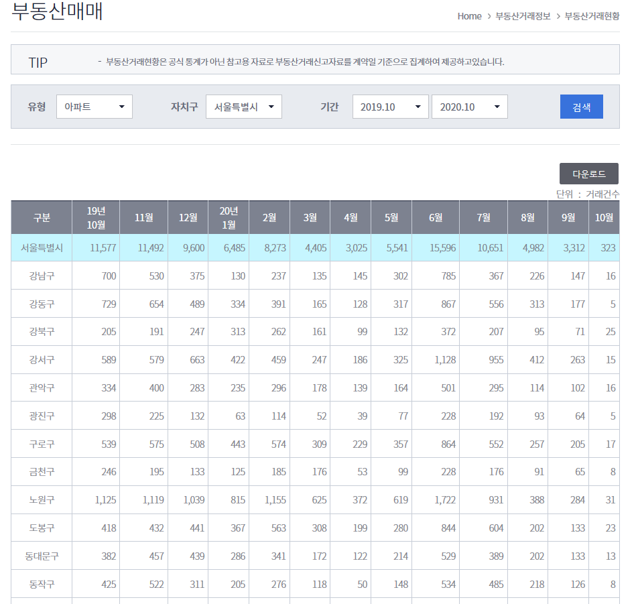Image resolution: width=636 pixels, height=604 pixels.
Task: Click the Home breadcrumb link
Action: [x=469, y=16]
